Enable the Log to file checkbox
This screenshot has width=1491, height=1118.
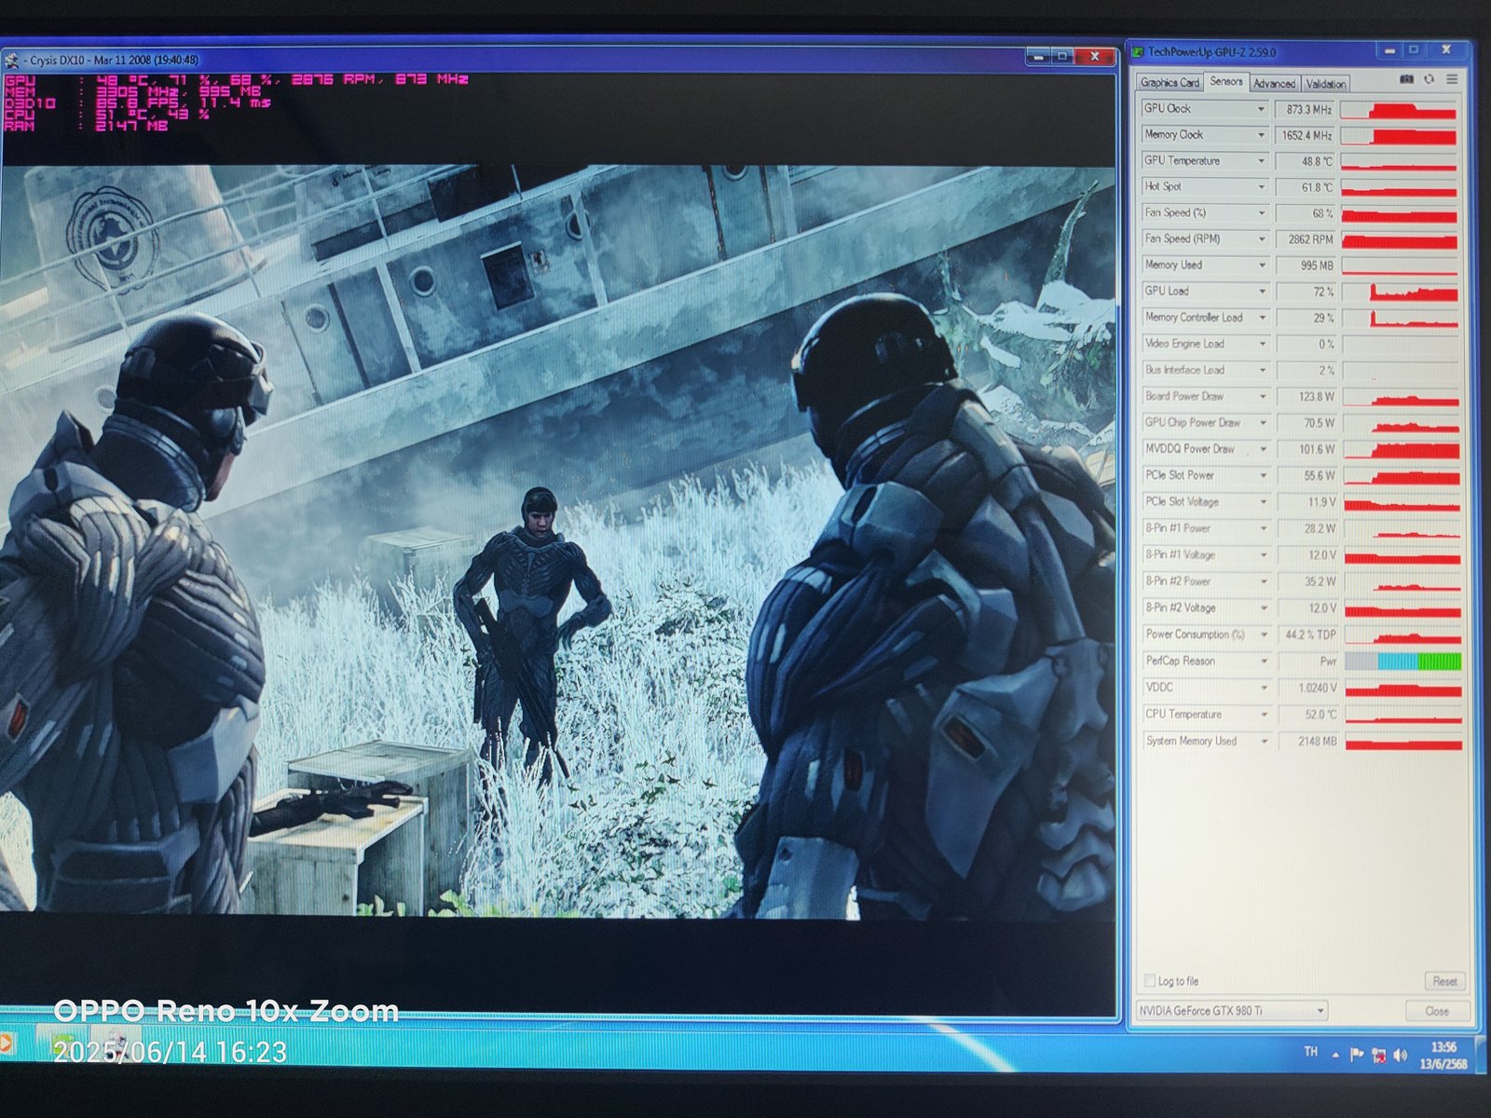tap(1149, 980)
